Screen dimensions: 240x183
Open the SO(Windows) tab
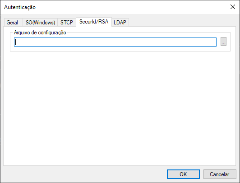click(x=40, y=23)
